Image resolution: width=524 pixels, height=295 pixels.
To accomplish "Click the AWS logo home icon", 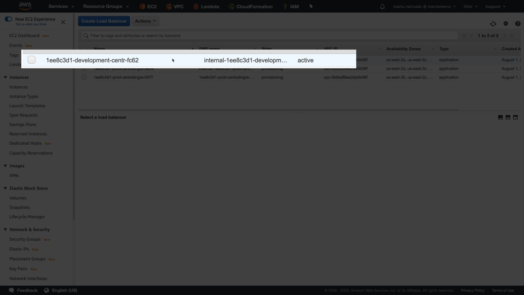I will pos(25,6).
